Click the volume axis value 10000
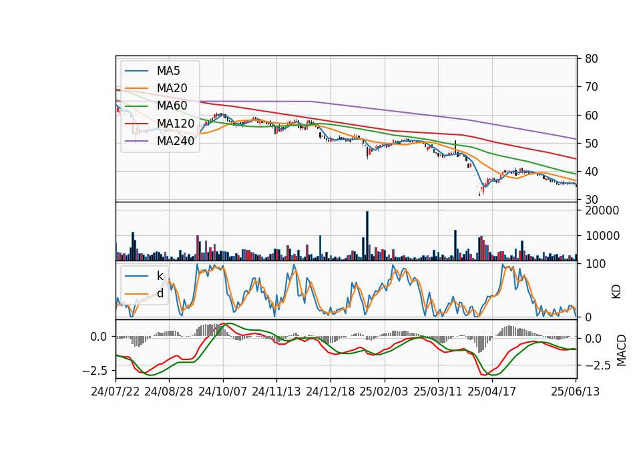The width and height of the screenshot is (641, 461). click(602, 236)
